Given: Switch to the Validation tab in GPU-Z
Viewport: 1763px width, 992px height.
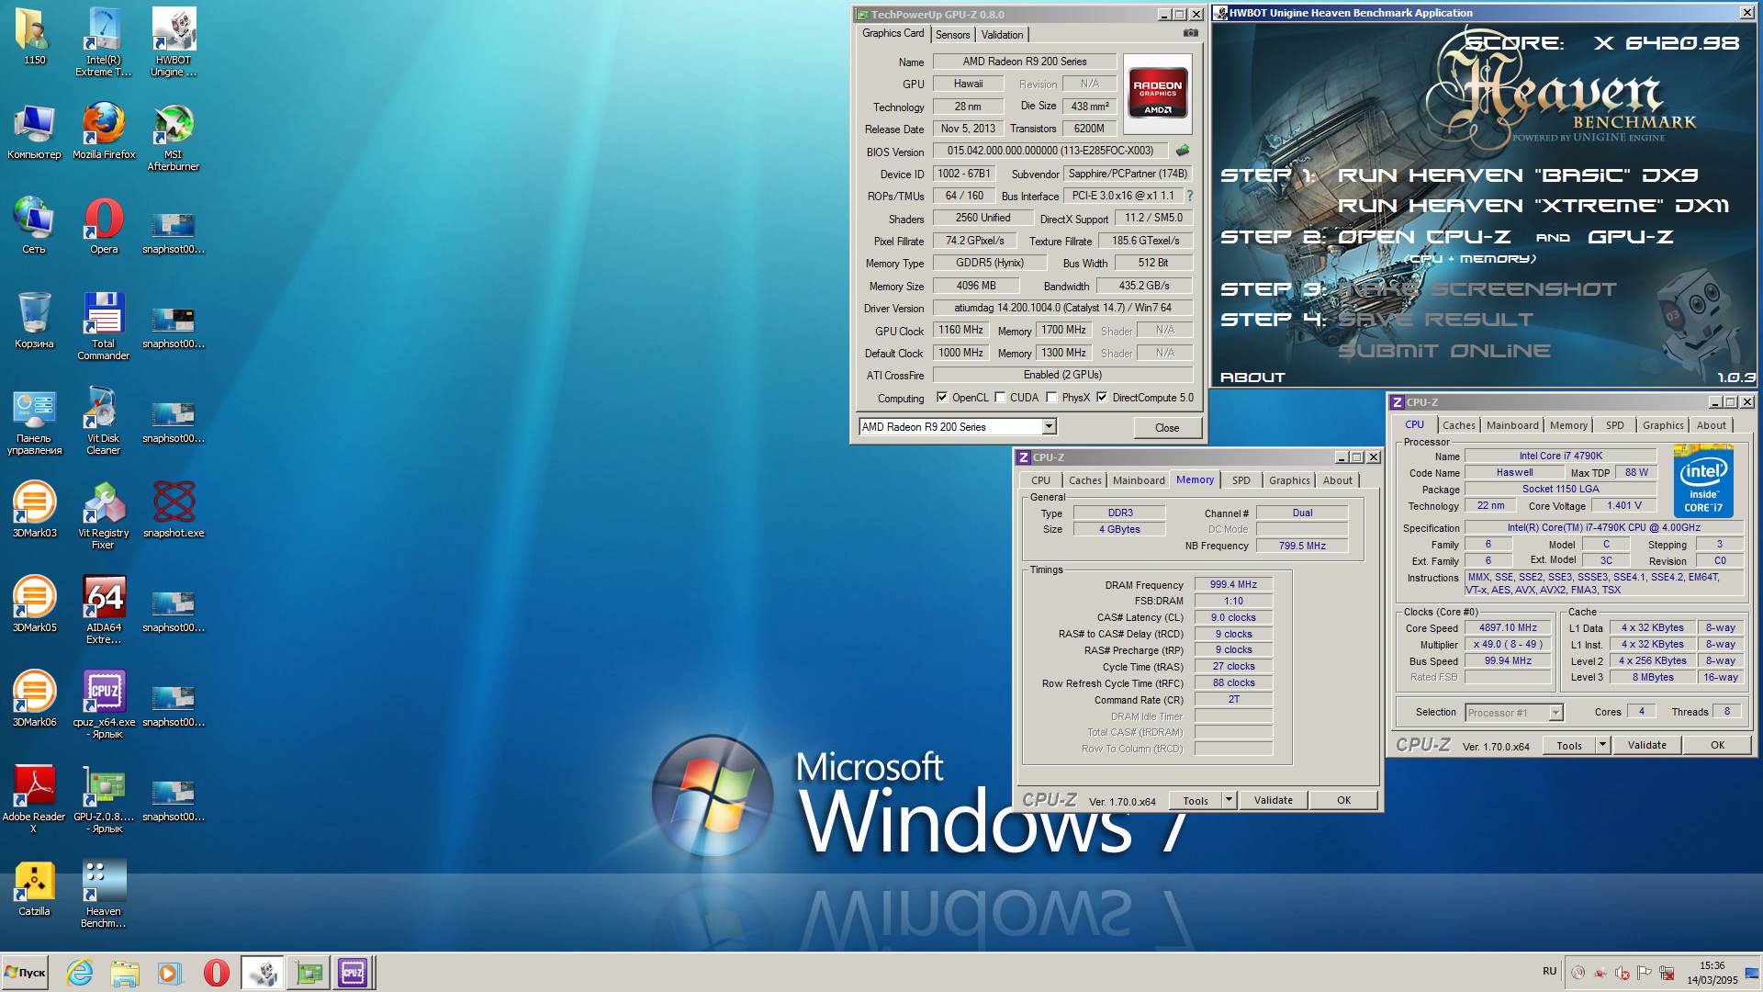Looking at the screenshot, I should (x=1002, y=35).
